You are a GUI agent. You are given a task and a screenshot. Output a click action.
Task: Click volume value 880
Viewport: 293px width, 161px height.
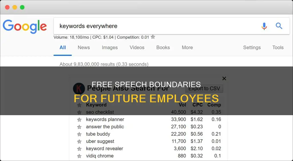pyautogui.click(x=182, y=156)
